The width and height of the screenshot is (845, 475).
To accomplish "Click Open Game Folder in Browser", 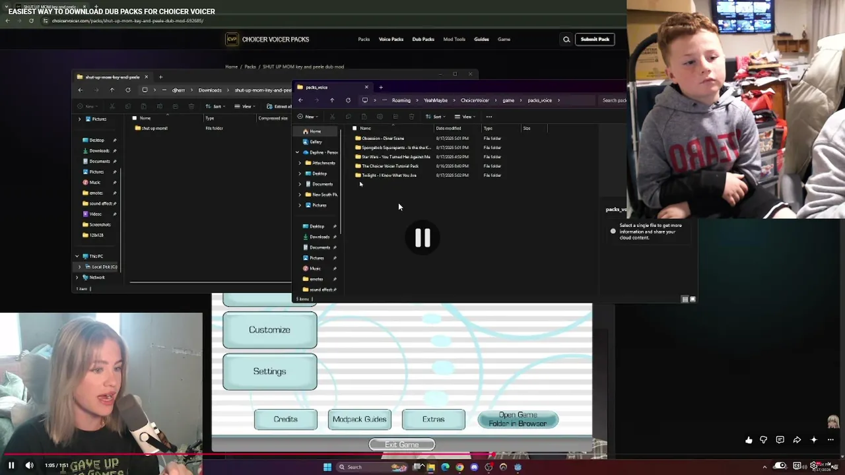I will pos(518,420).
